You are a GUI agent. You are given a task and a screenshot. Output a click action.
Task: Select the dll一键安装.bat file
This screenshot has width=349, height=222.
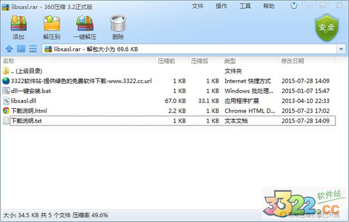coord(169,91)
